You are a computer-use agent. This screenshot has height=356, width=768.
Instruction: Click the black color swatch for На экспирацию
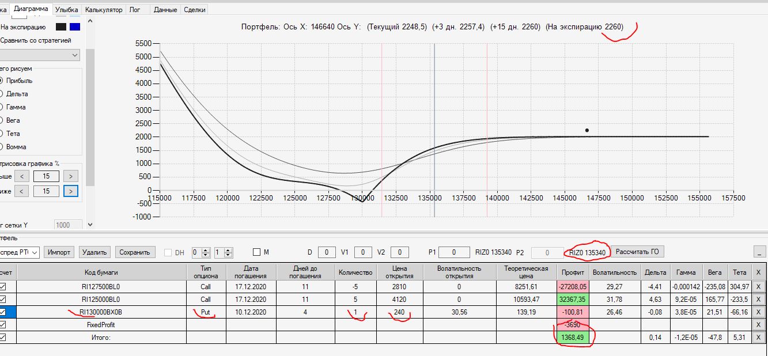tap(61, 27)
